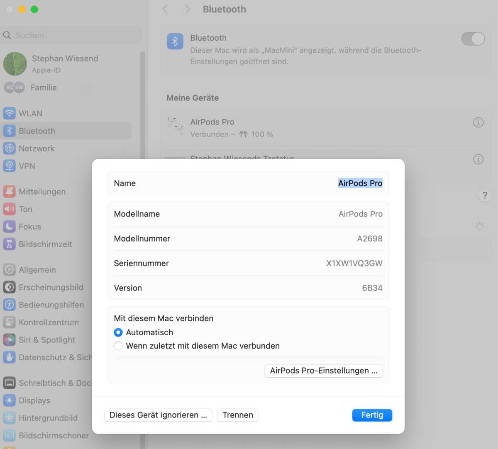The image size is (498, 449).
Task: Select Siri & Spotlight in sidebar
Action: 47,340
